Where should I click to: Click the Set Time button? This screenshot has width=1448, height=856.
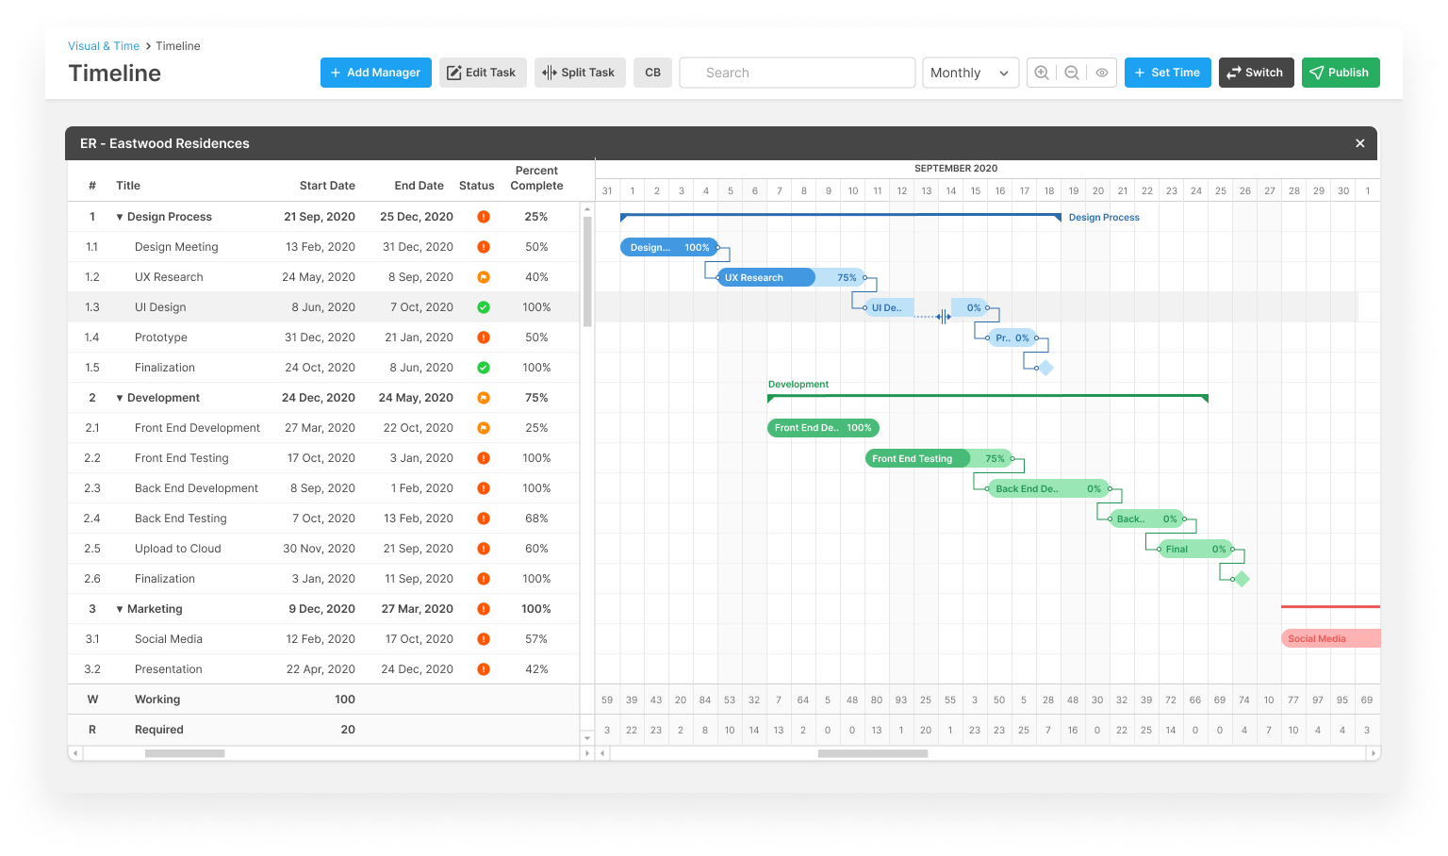1167,73
